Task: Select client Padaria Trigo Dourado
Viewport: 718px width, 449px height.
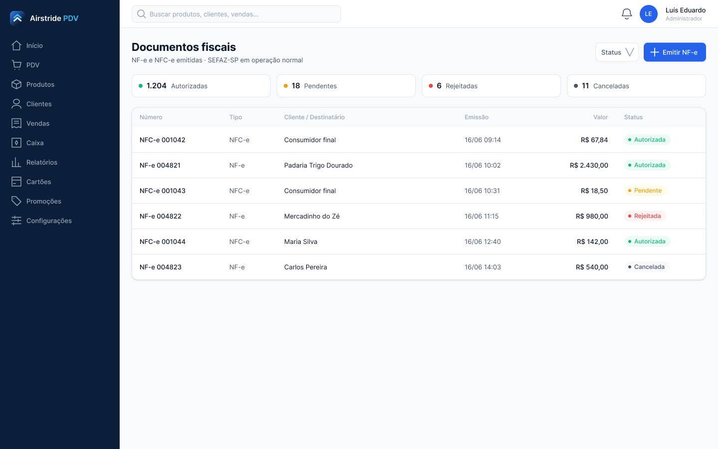Action: click(x=318, y=165)
